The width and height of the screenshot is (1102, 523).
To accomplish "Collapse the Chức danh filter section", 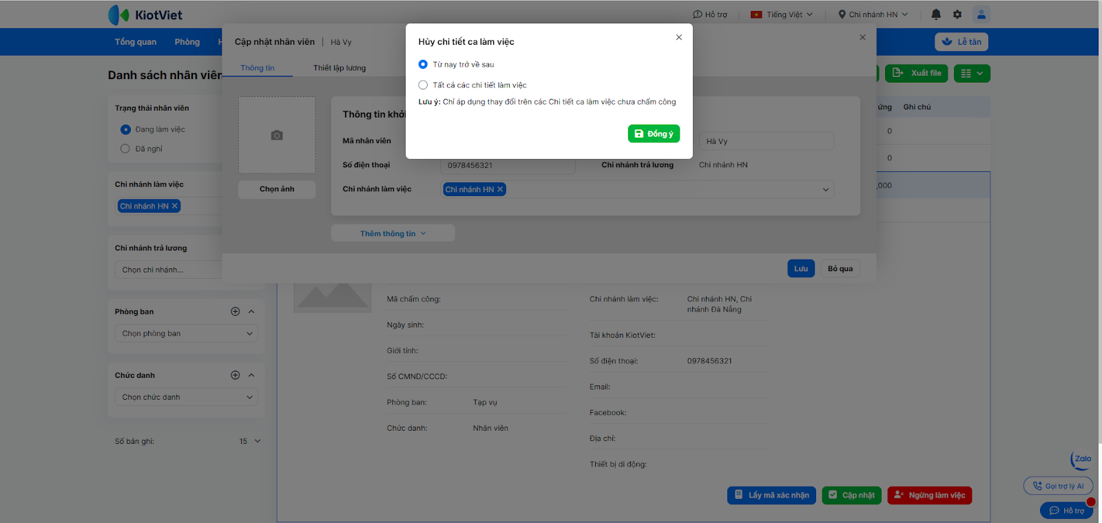I will pyautogui.click(x=251, y=375).
